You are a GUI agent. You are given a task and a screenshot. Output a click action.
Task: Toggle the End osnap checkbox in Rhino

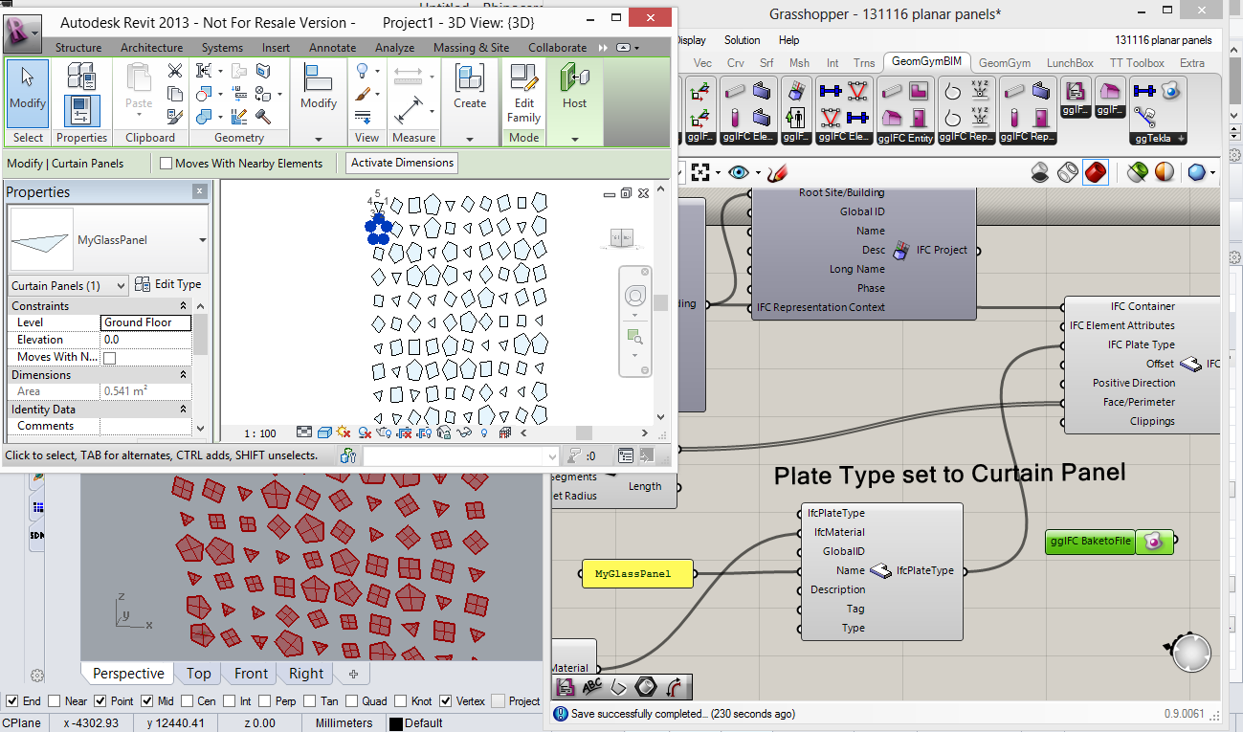coord(11,701)
